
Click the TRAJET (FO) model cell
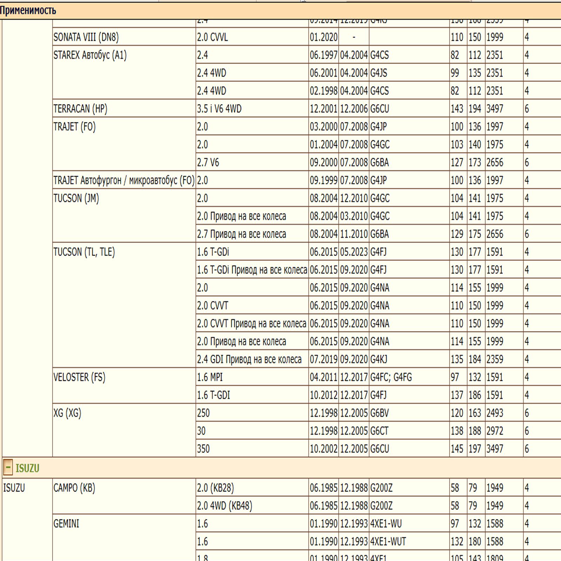tap(74, 127)
